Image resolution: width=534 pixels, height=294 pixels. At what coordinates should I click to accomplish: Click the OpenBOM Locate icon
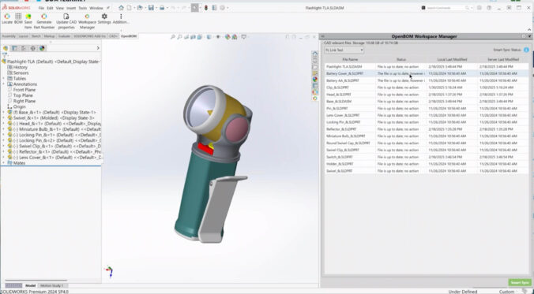(x=7, y=17)
